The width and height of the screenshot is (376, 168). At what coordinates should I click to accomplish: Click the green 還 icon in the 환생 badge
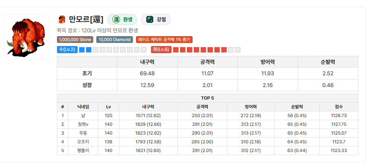116,19
